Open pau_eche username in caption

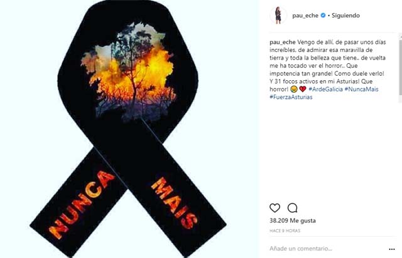pos(283,42)
